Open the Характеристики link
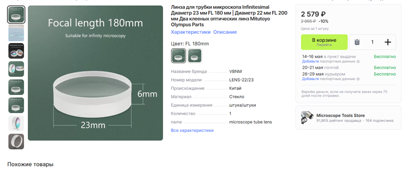The width and height of the screenshot is (419, 172). [191, 32]
